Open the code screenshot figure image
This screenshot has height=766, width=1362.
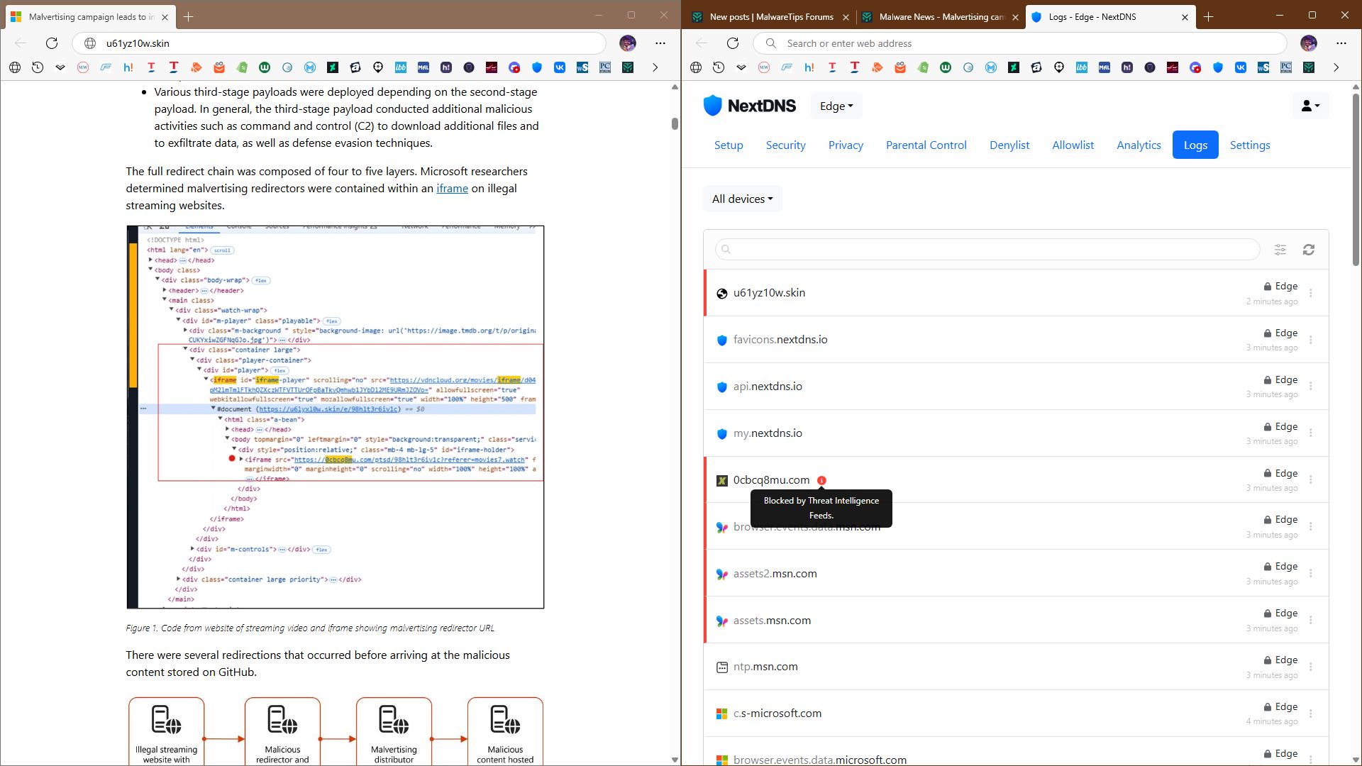[x=336, y=417]
